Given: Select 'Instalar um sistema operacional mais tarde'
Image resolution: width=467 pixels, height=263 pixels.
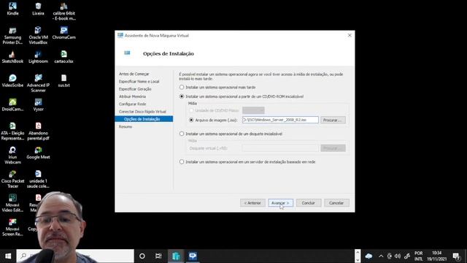Looking at the screenshot, I should pos(217,88).
